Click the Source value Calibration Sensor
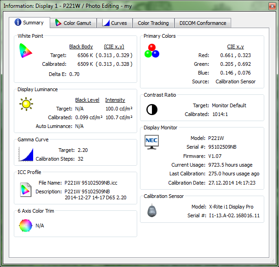 click(x=235, y=81)
